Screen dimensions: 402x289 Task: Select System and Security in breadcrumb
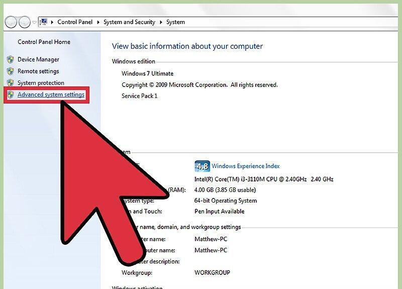click(130, 22)
